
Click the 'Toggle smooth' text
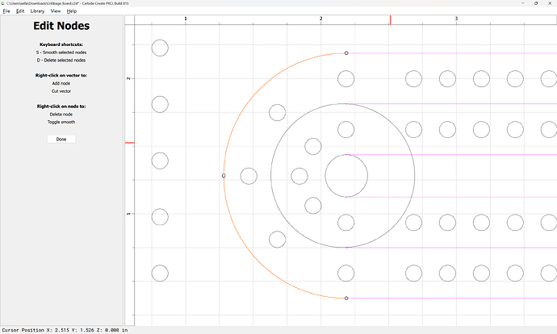61,122
